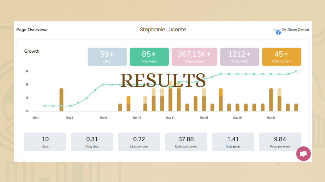Click the tall bar near May 5
Screen dimensions: 325x182
tap(61, 100)
